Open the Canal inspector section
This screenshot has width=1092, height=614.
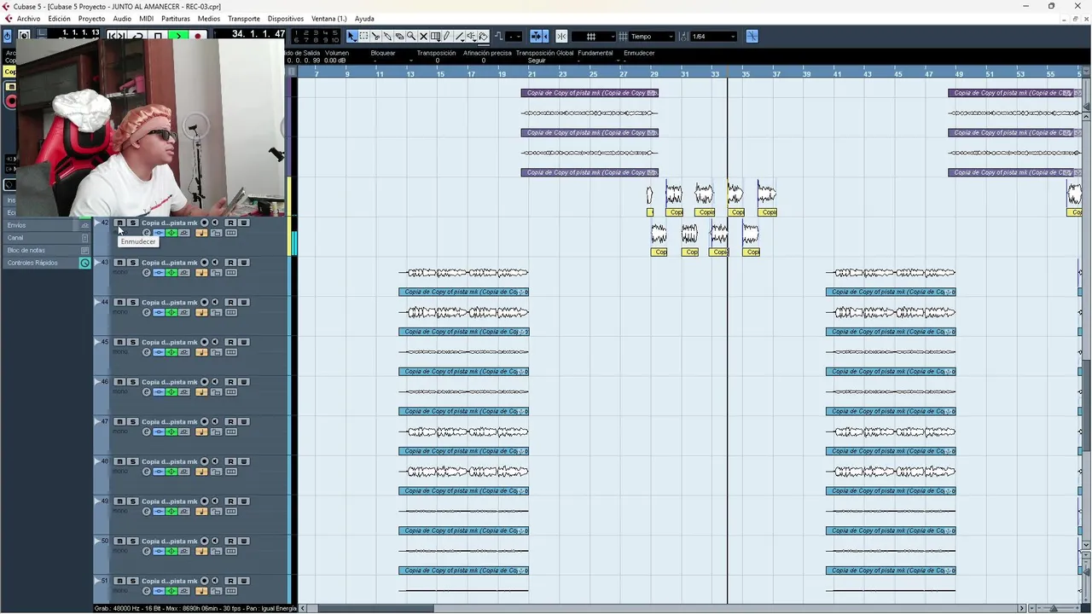coord(47,238)
